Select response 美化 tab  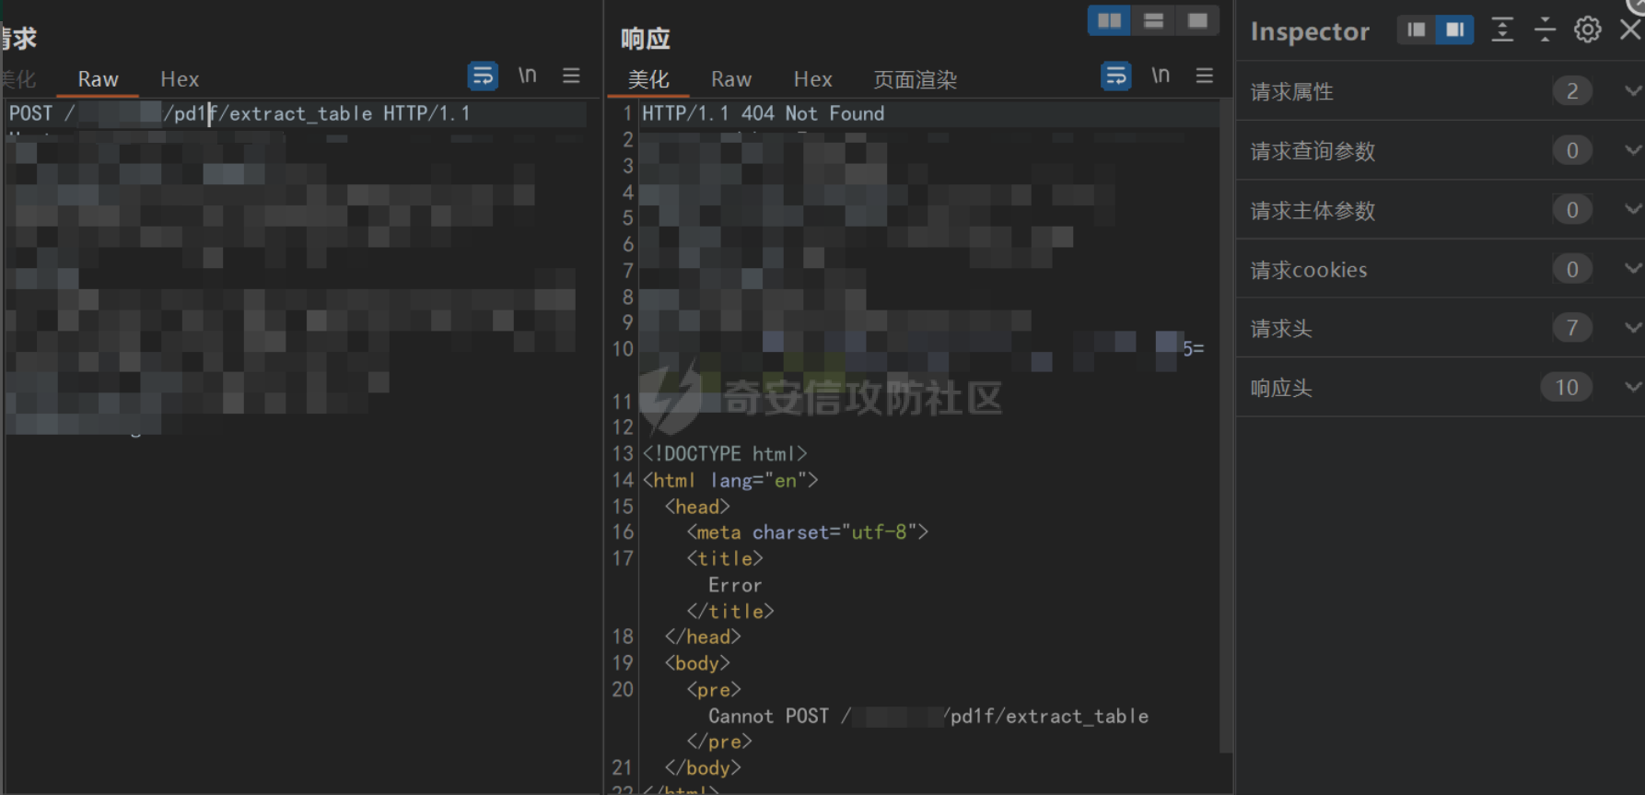tap(648, 79)
